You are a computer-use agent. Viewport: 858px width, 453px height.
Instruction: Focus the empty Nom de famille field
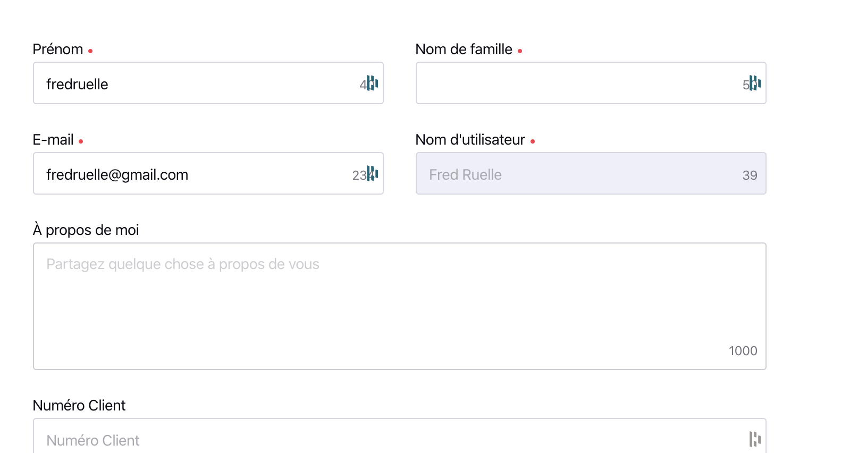tap(591, 83)
